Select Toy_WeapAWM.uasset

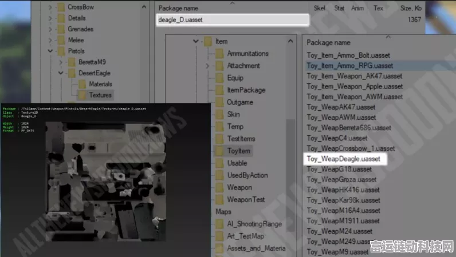tap(341, 118)
